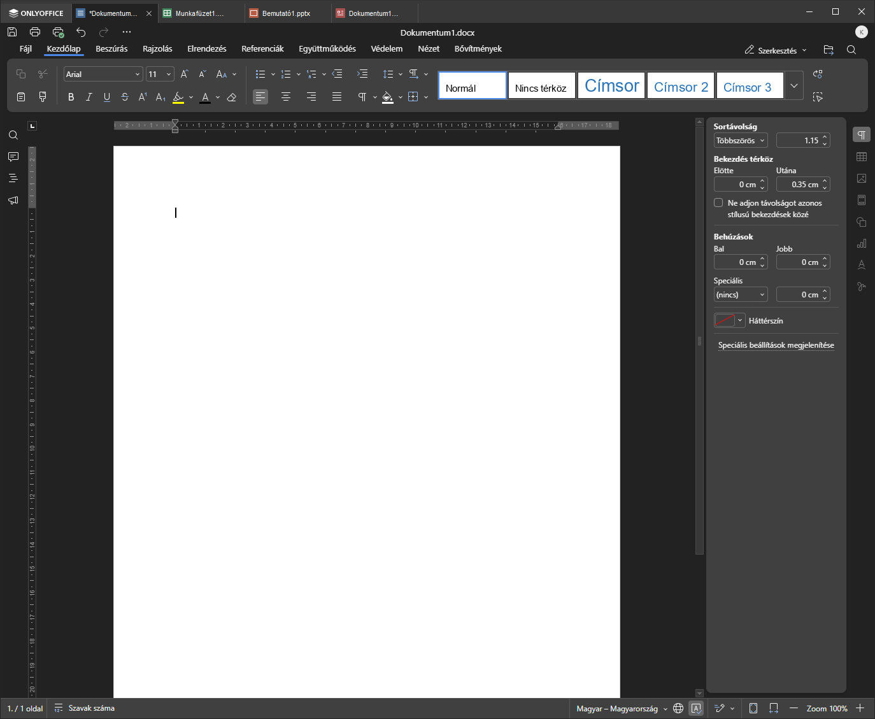
Task: Click the Quick print icon
Action: pyautogui.click(x=58, y=32)
